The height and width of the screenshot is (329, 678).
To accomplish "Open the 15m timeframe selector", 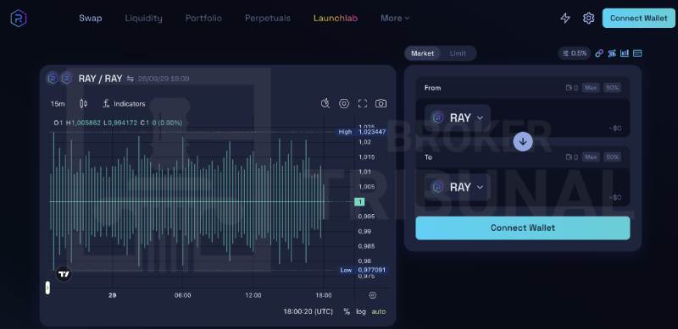I will click(x=58, y=104).
